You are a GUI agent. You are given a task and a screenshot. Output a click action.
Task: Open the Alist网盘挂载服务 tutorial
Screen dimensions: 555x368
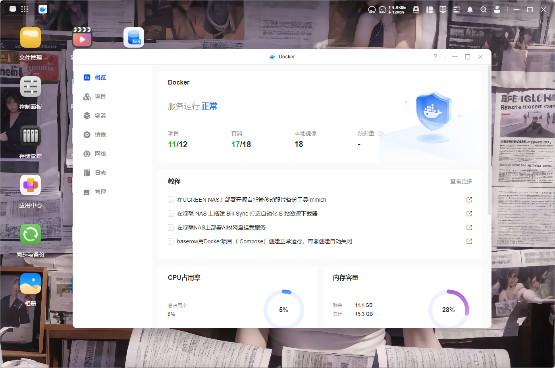click(221, 227)
